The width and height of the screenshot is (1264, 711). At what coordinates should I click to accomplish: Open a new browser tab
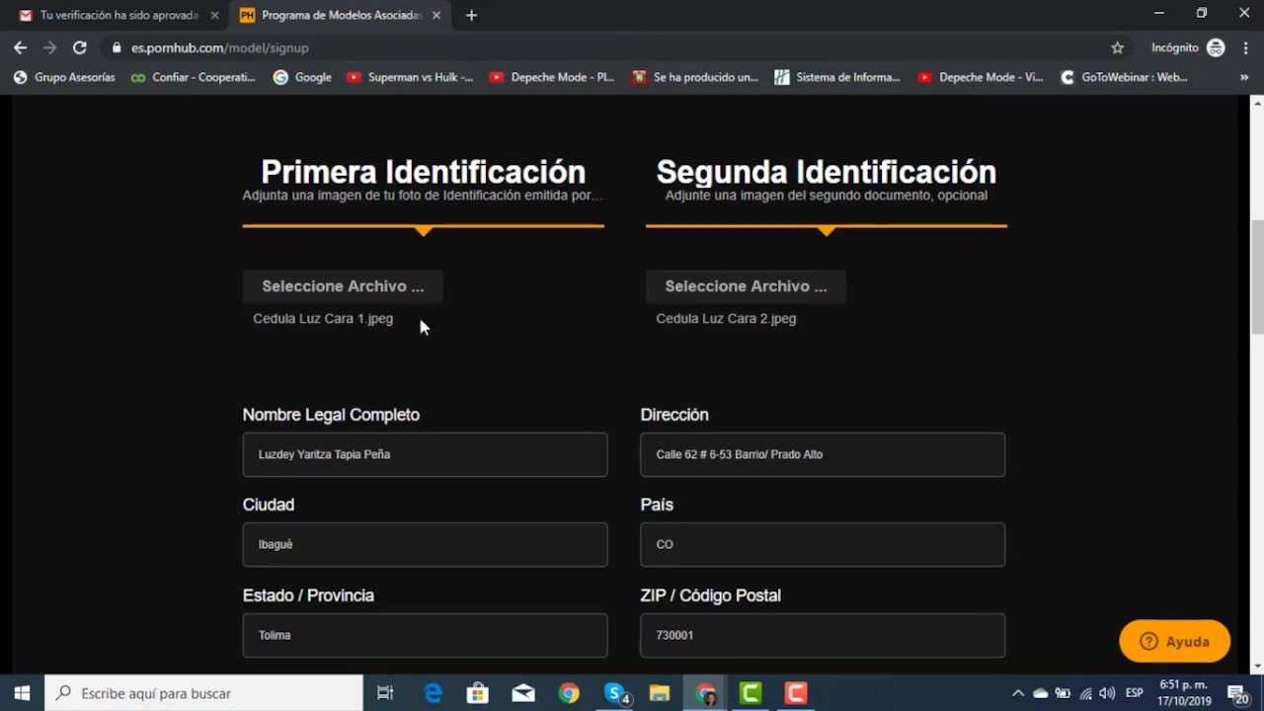tap(471, 16)
